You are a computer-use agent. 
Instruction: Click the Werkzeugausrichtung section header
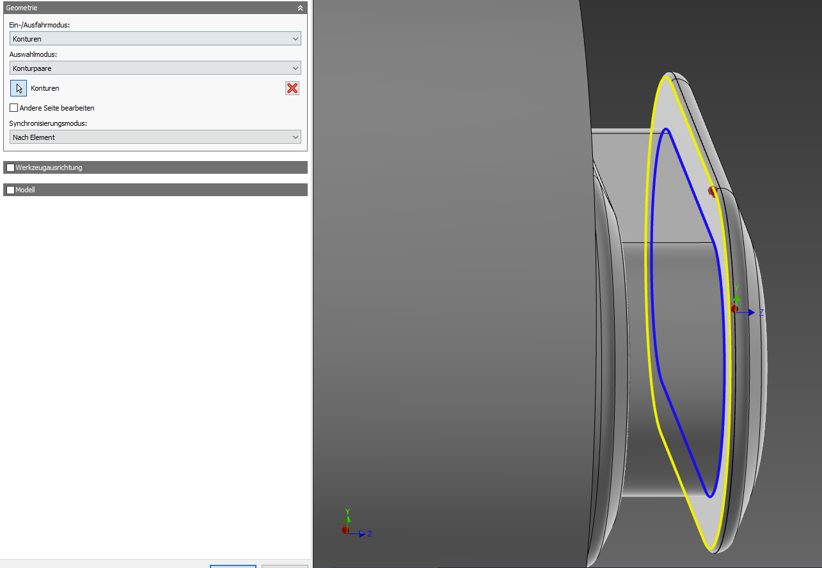(49, 167)
